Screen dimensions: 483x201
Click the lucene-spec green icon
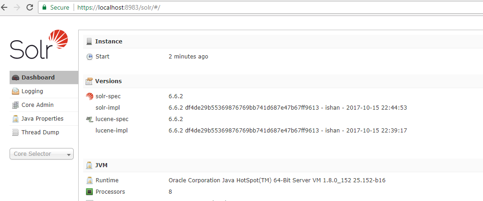click(89, 119)
